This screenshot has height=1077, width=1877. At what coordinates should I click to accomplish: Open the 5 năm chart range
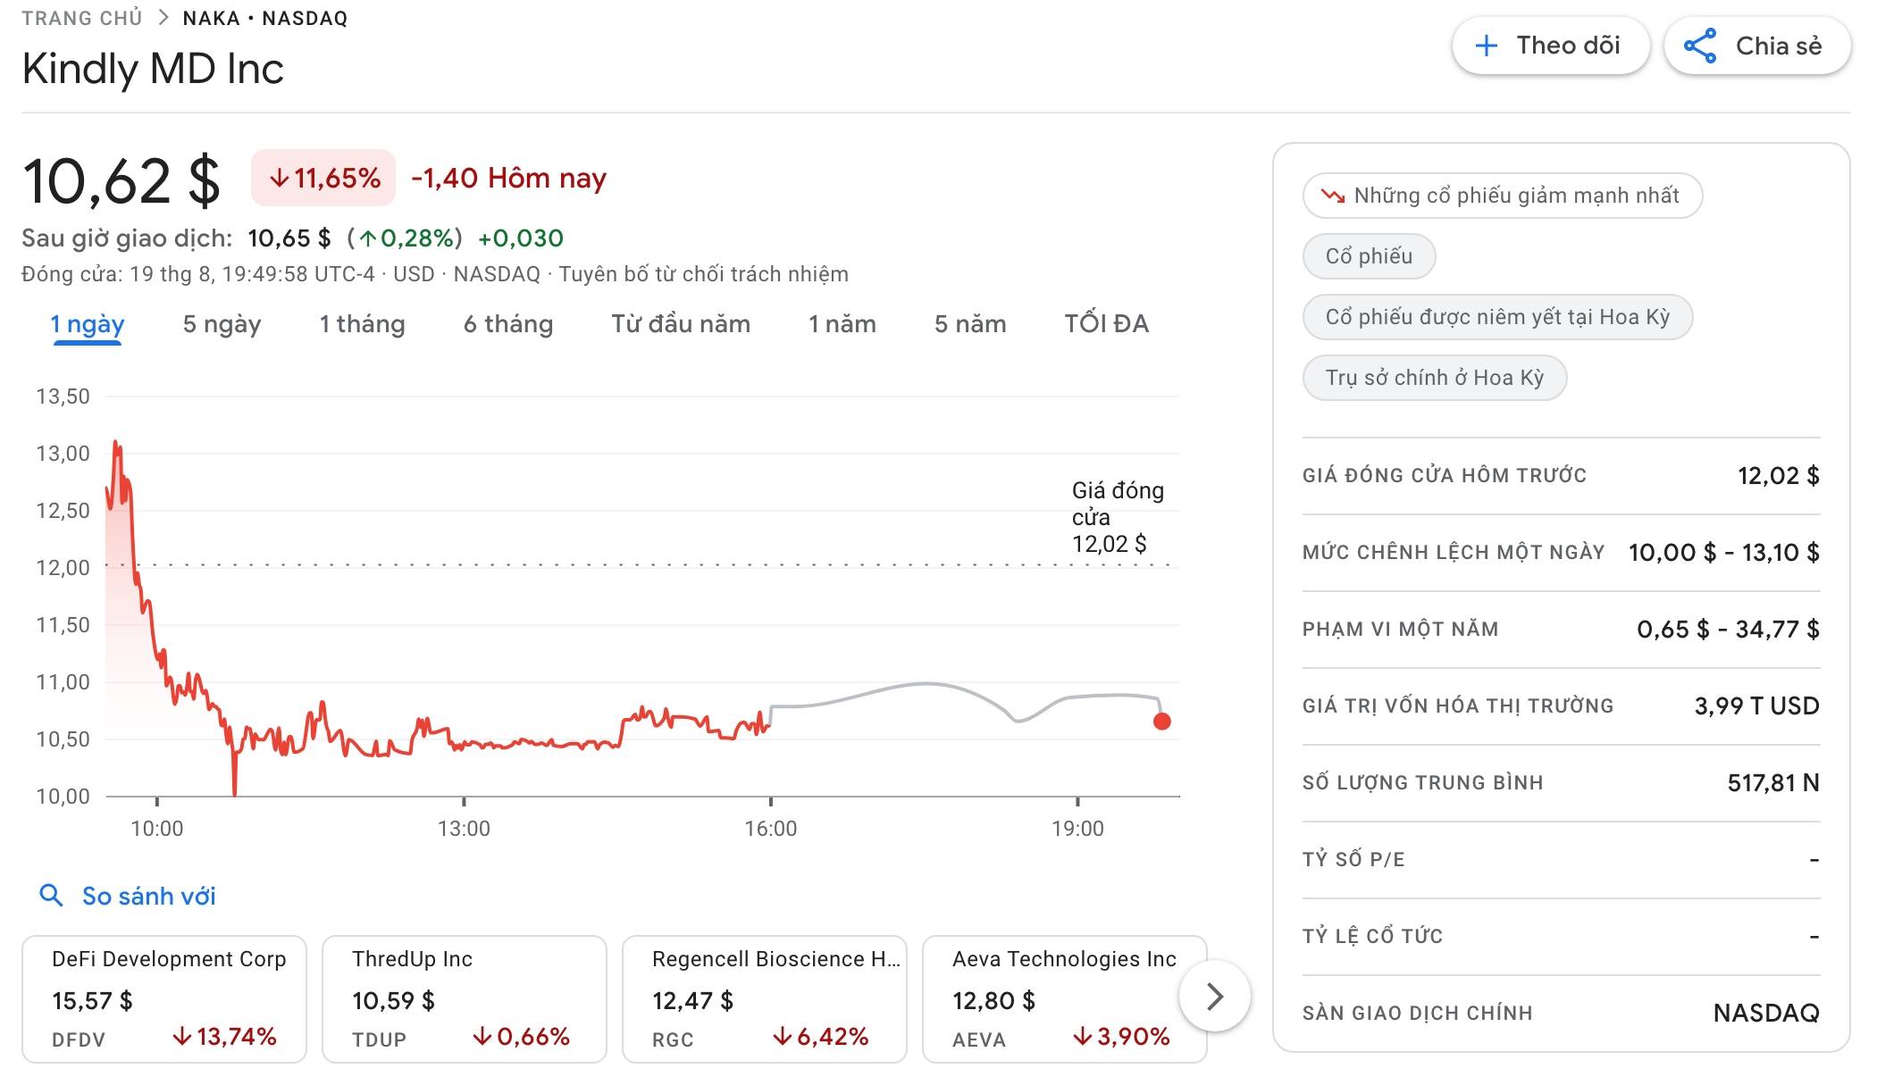969,324
